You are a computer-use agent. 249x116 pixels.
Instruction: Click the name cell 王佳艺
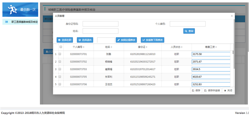(x=109, y=84)
